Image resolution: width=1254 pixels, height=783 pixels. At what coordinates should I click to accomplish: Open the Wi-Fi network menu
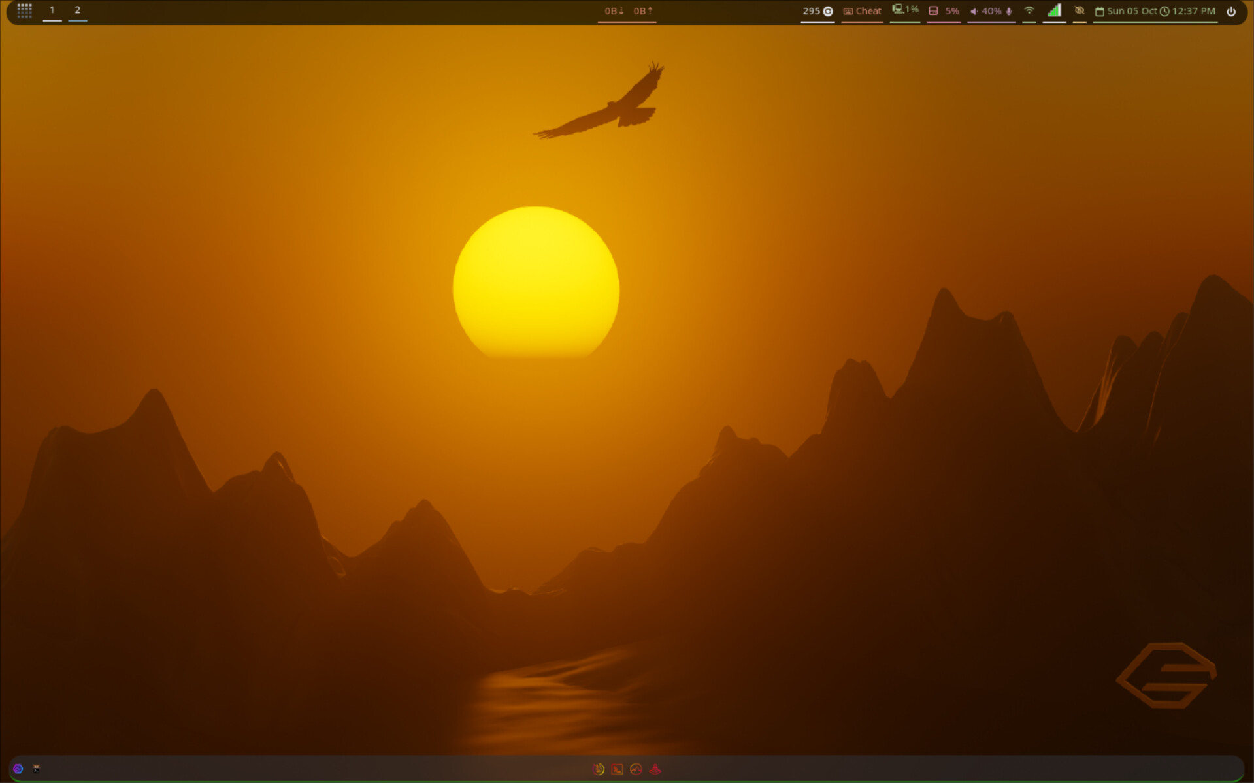[x=1029, y=10]
